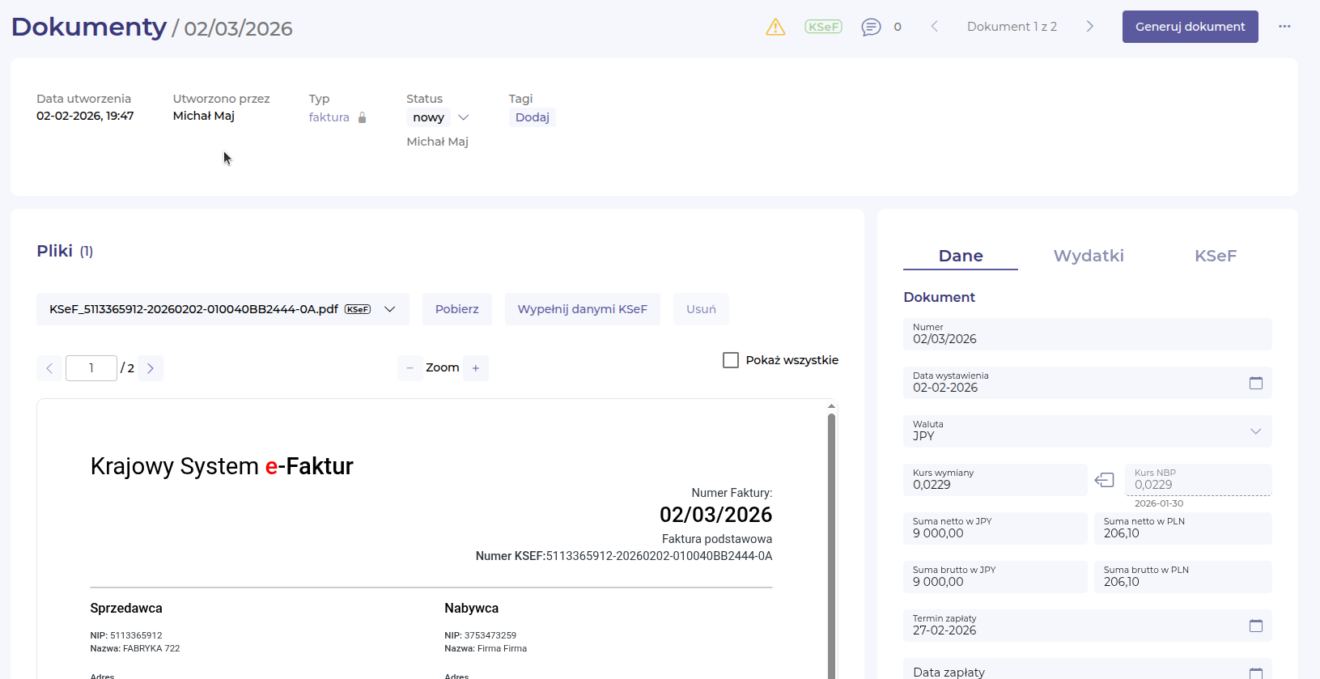This screenshot has width=1320, height=679.
Task: Click 'Nazwa: Firma Firma' text
Action: [x=486, y=648]
